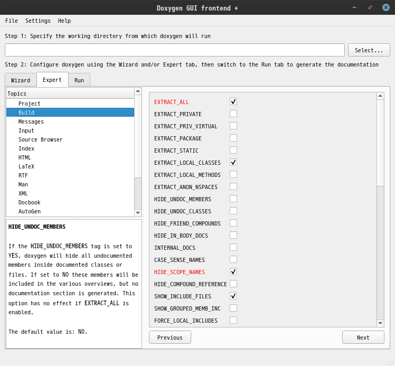Click topics list scroll-up arrow
This screenshot has width=395, height=366.
pos(138,91)
